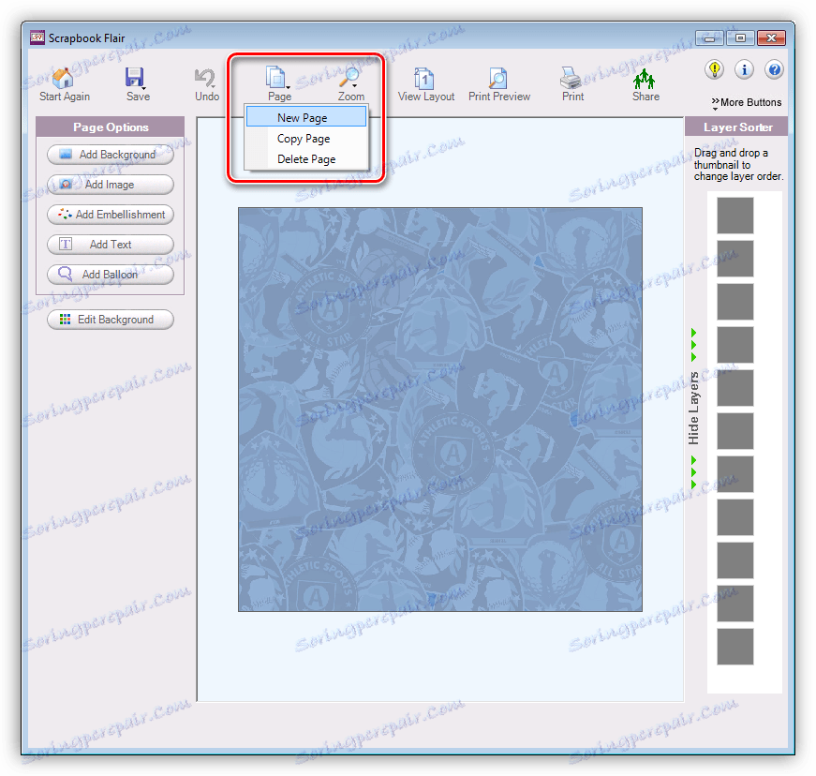Image resolution: width=816 pixels, height=776 pixels.
Task: Open the Page toolbar button
Action: point(279,83)
